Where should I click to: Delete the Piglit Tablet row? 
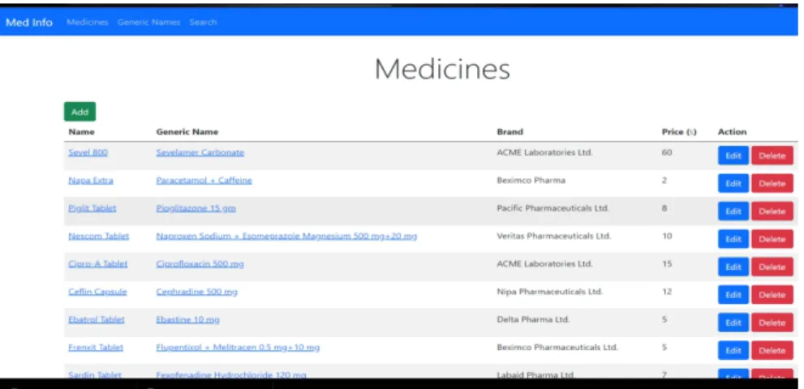[x=772, y=212]
